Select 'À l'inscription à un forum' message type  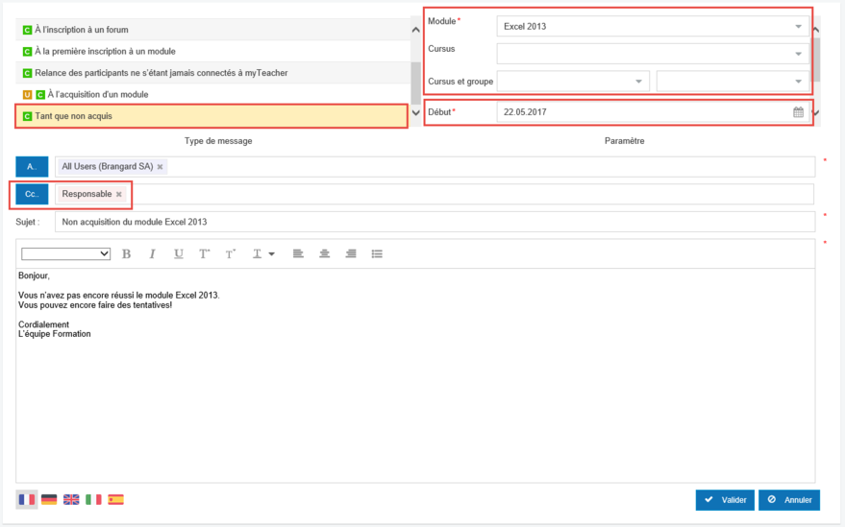click(x=81, y=30)
